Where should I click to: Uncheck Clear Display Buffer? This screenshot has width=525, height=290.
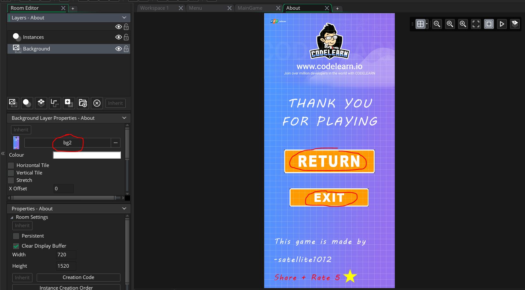pos(16,246)
